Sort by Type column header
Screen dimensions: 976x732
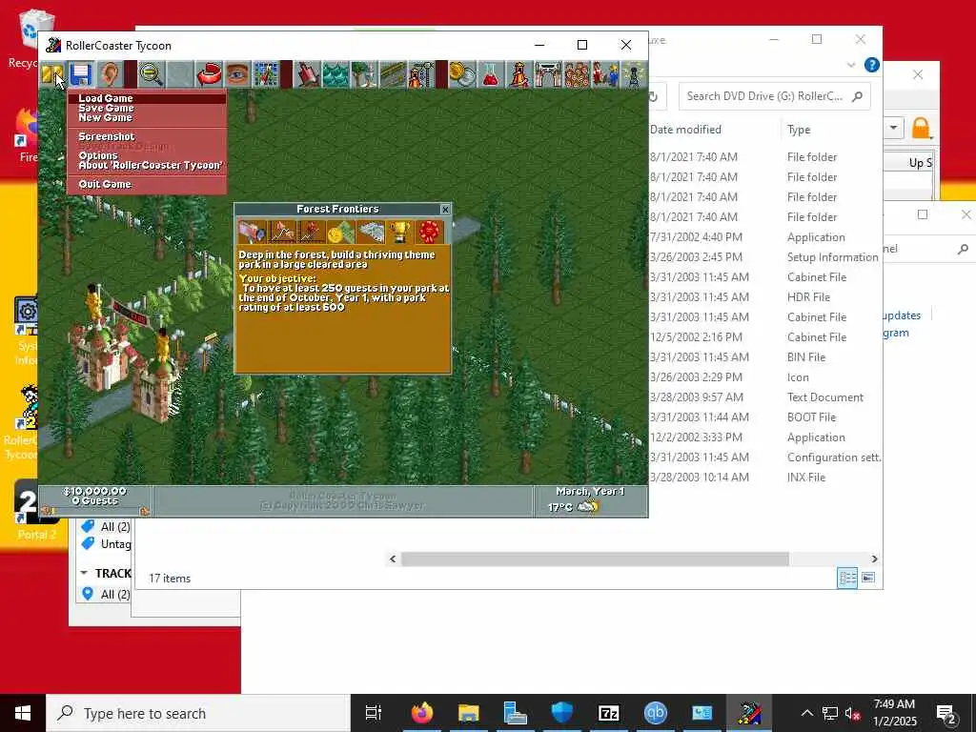(x=799, y=130)
